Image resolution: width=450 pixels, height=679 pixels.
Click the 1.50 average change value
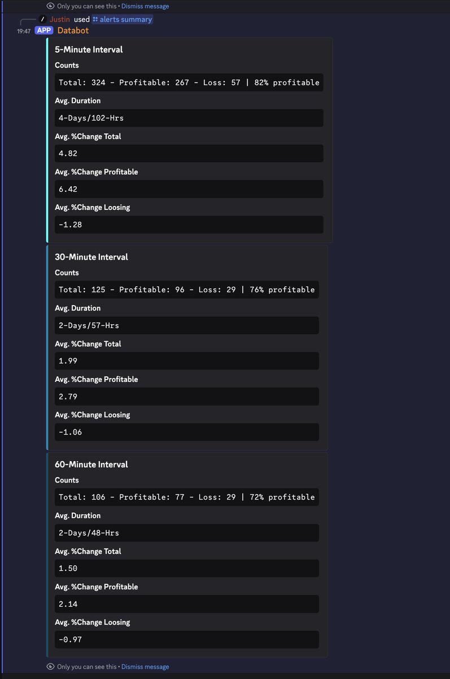pyautogui.click(x=187, y=569)
